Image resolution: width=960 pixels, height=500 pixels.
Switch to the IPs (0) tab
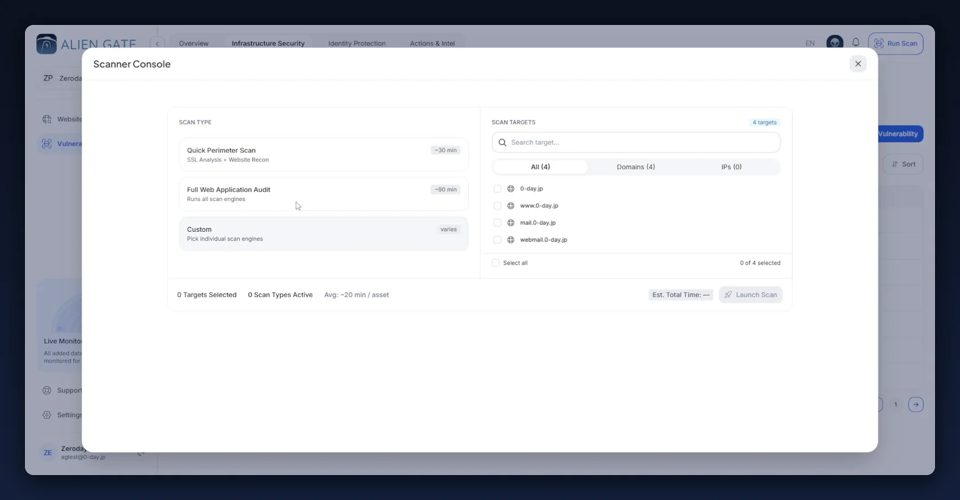coord(731,167)
